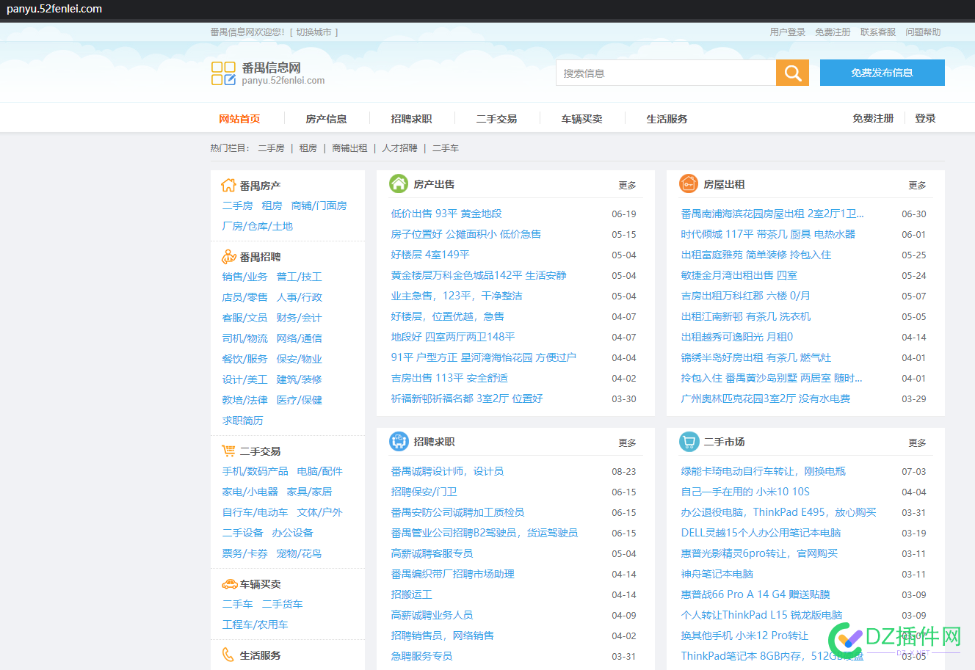The height and width of the screenshot is (670, 975).
Task: Open sidebar category 财务/会计
Action: coord(299,318)
